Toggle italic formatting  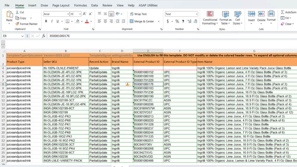point(52,22)
